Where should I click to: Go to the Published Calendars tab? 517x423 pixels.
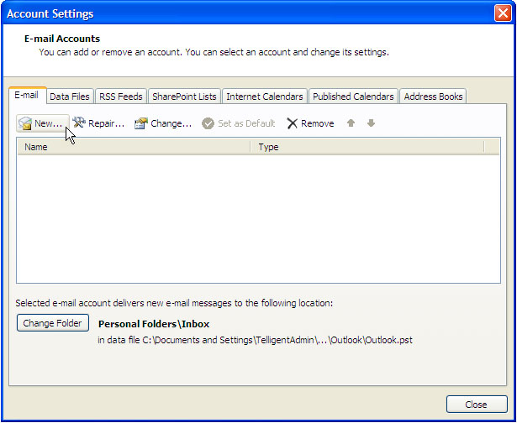353,97
